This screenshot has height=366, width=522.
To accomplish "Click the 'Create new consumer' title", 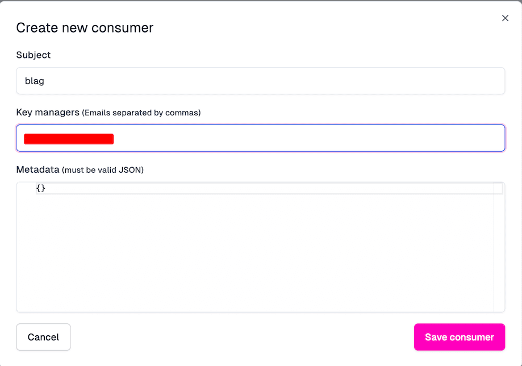I will [x=84, y=27].
